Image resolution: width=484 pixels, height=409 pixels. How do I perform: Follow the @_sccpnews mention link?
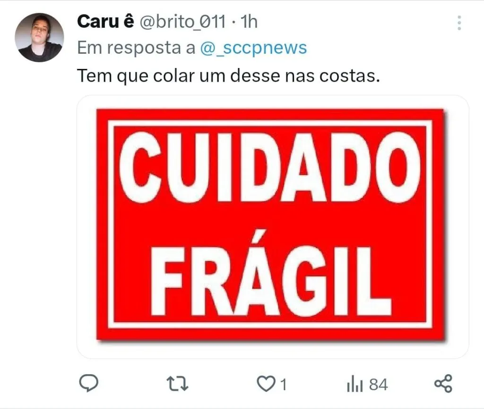[253, 48]
